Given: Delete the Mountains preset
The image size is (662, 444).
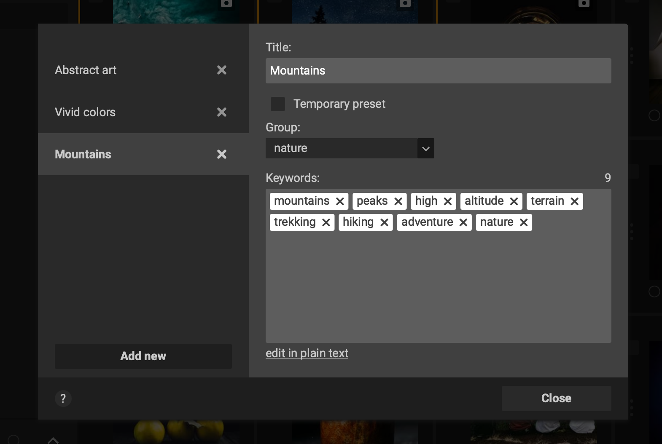Looking at the screenshot, I should 222,154.
